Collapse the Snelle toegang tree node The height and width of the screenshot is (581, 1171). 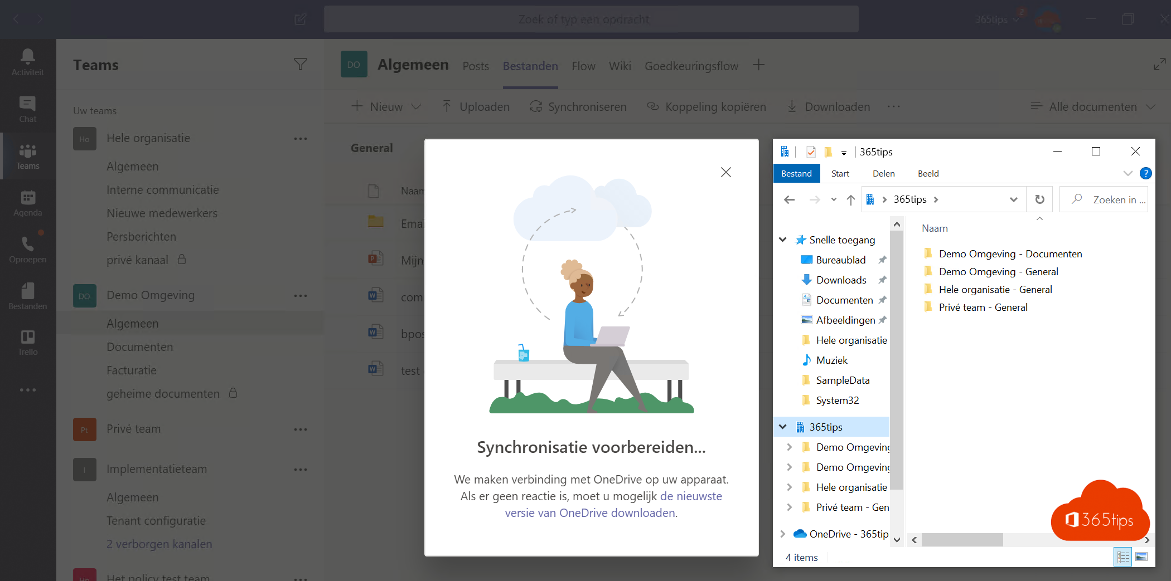click(783, 240)
